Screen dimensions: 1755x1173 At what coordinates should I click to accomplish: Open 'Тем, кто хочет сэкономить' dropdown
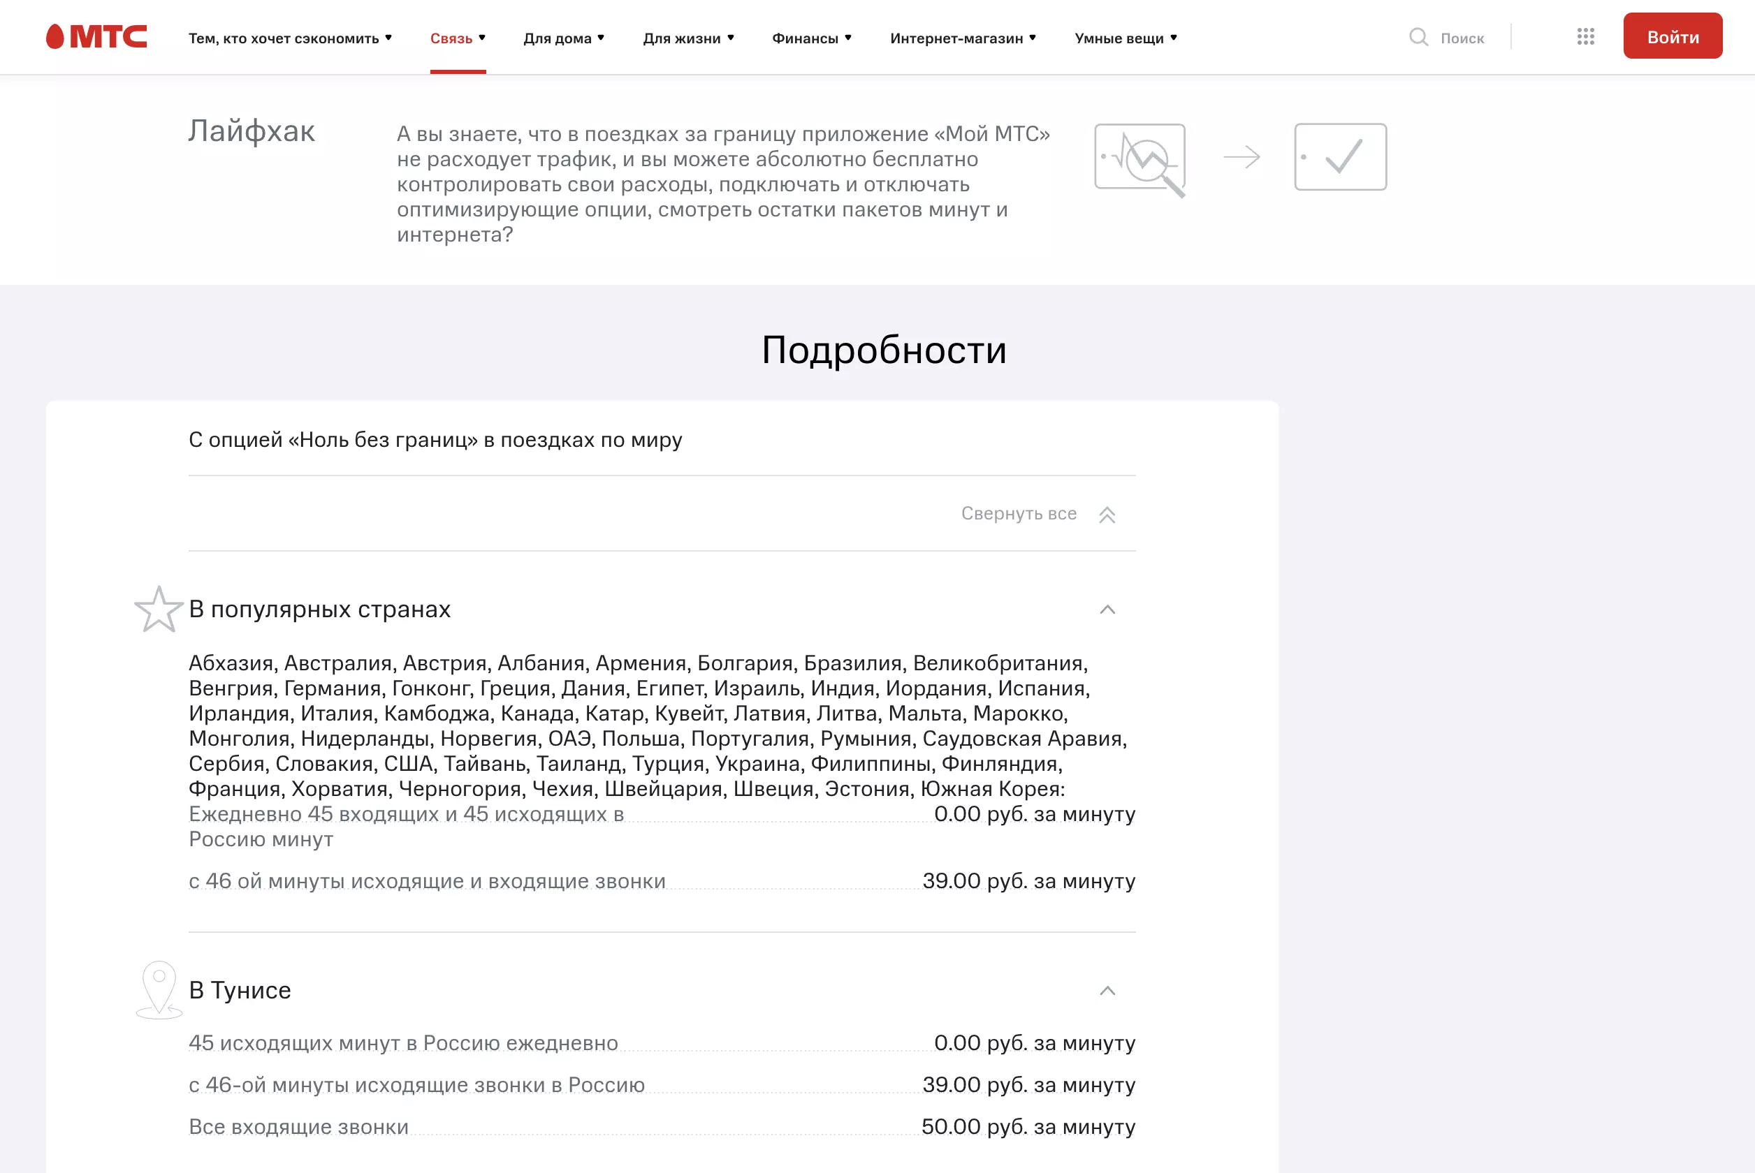291,38
